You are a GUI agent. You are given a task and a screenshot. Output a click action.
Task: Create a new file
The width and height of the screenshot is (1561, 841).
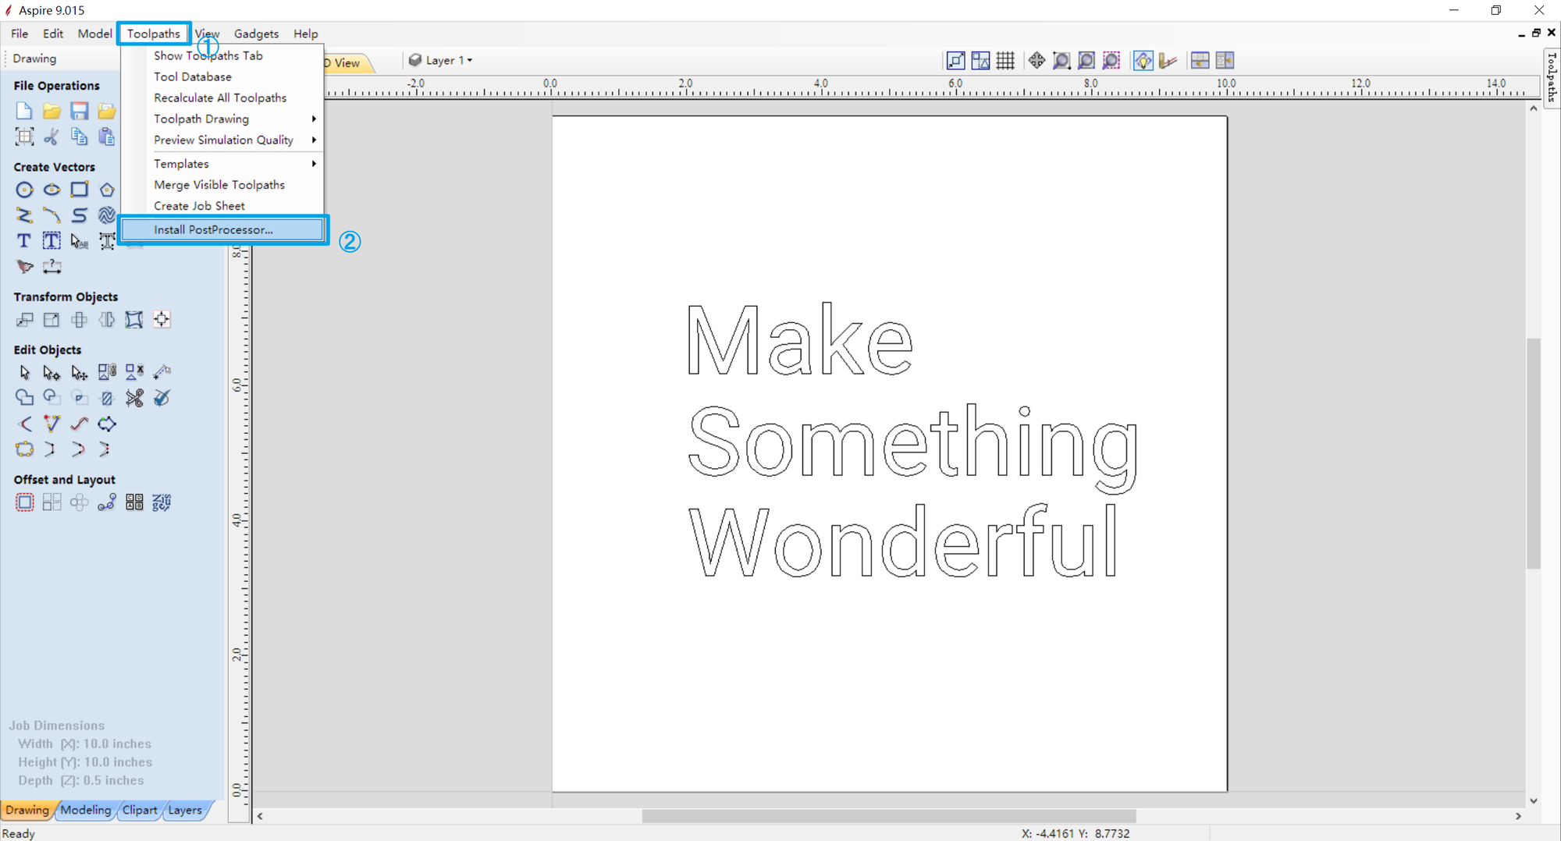pos(24,111)
